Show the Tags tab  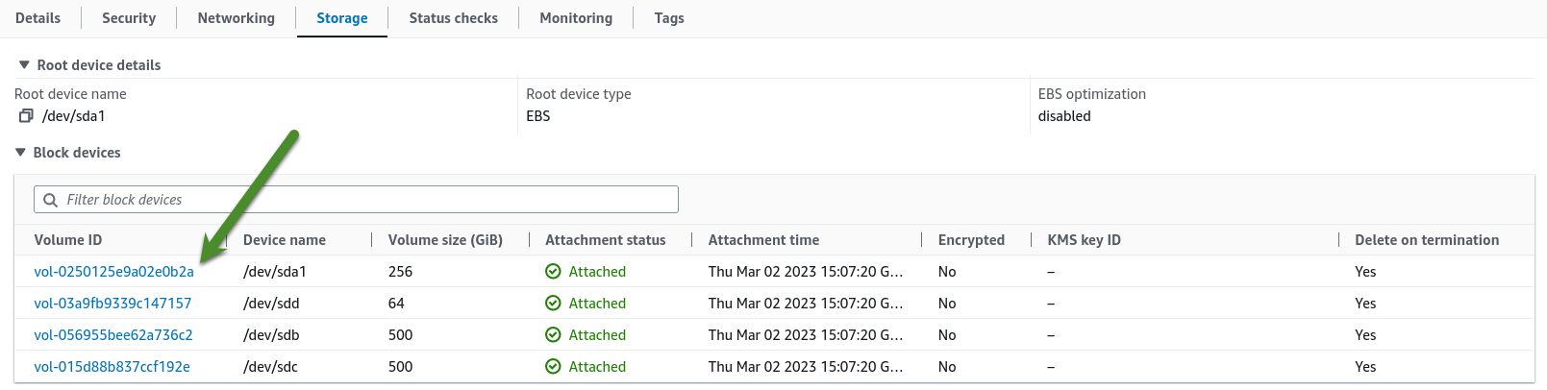pyautogui.click(x=669, y=18)
